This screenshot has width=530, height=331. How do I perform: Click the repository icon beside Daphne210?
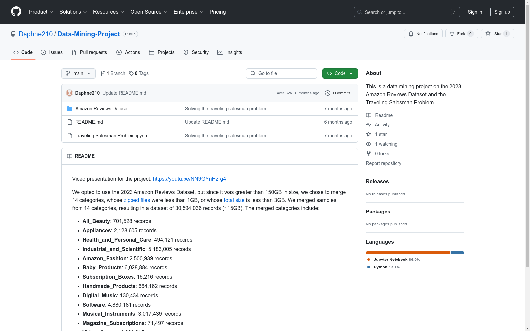click(x=13, y=34)
